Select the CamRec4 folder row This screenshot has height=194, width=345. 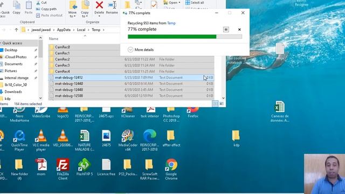click(131, 72)
